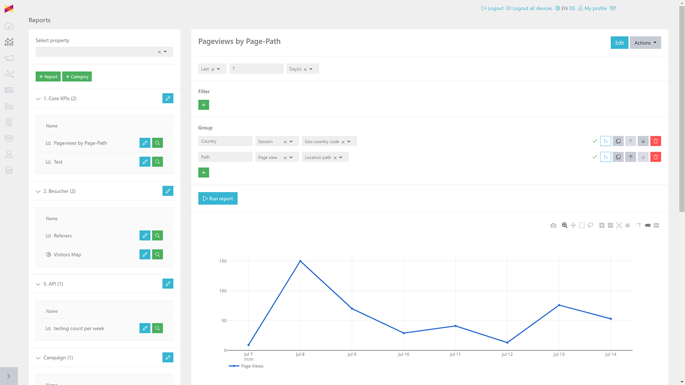This screenshot has width=685, height=385.
Task: Toggle sorting on the Country group
Action: click(605, 141)
